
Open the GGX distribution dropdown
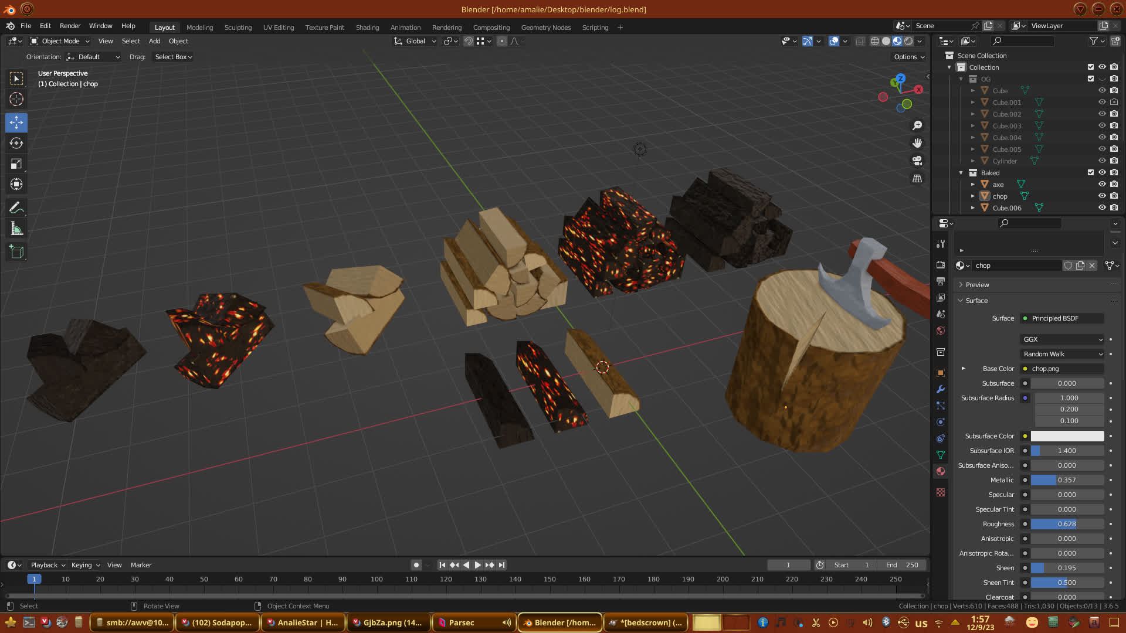point(1062,339)
